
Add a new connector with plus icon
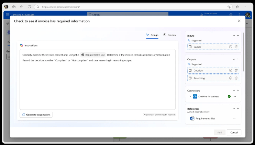point(238,90)
